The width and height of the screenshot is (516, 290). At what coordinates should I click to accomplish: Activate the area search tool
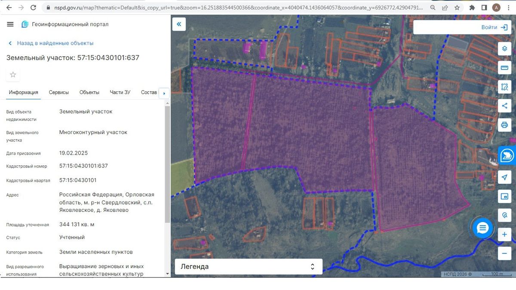tap(504, 87)
